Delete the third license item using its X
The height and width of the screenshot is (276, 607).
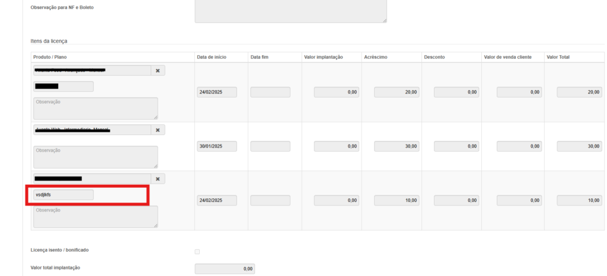click(158, 179)
